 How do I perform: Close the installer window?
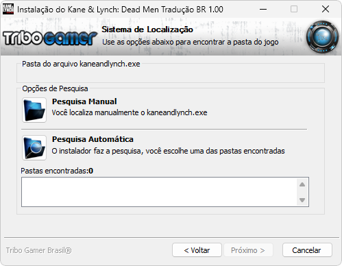click(x=326, y=10)
